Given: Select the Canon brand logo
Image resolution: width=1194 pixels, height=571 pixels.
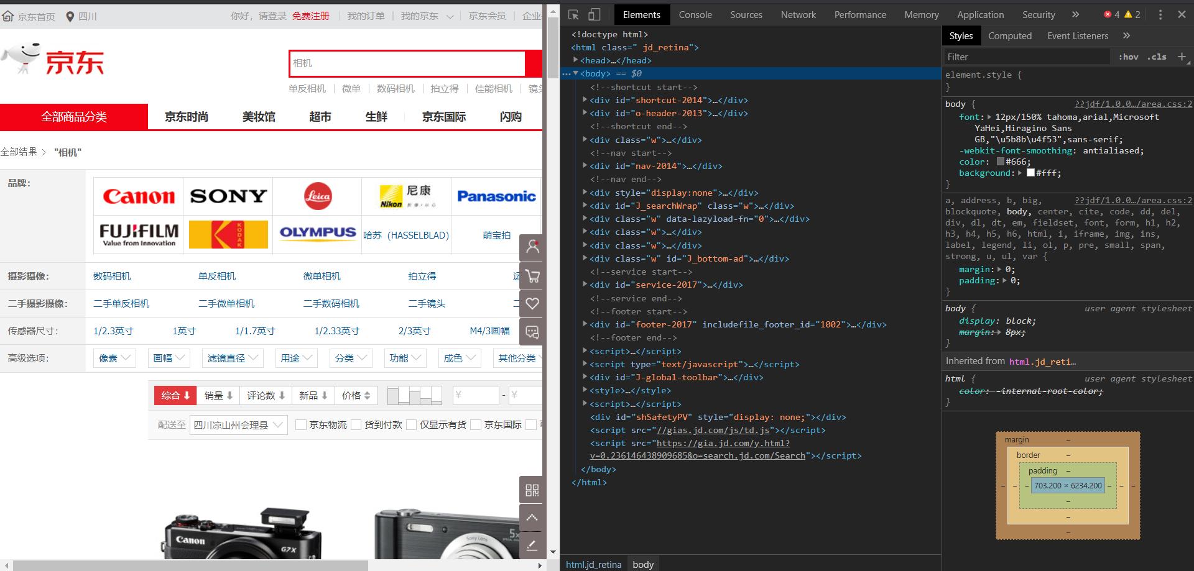Looking at the screenshot, I should coord(139,196).
